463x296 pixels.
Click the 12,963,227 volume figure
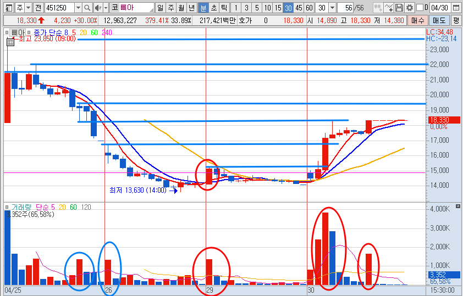(x=120, y=20)
